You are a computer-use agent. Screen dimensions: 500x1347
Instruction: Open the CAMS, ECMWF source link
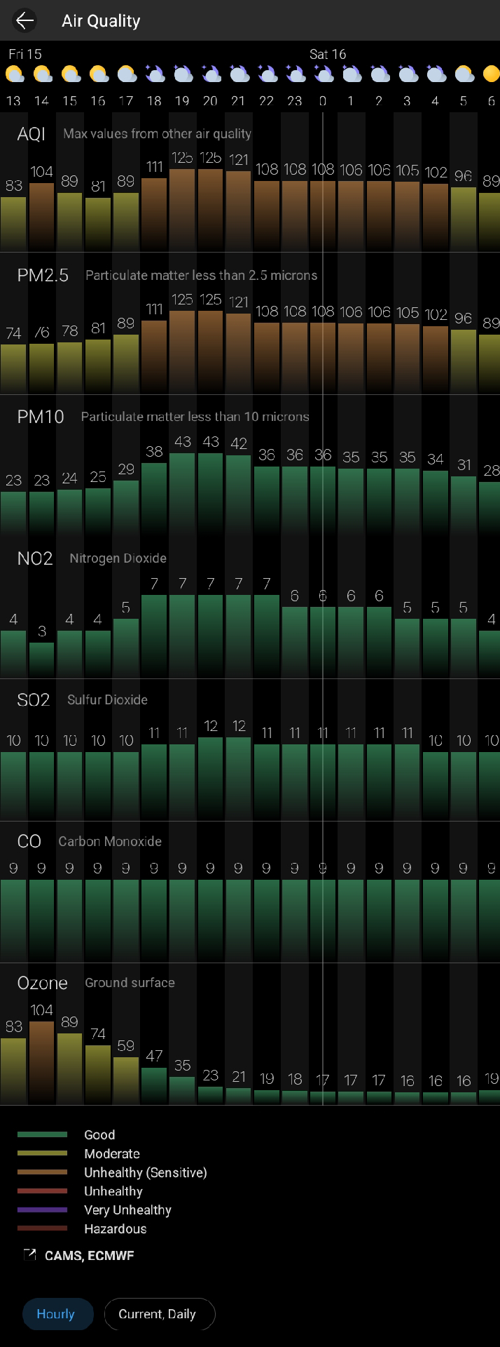(x=89, y=1255)
